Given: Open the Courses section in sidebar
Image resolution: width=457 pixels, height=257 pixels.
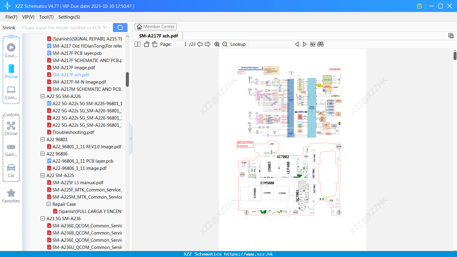Looking at the screenshot, I should pyautogui.click(x=11, y=50).
